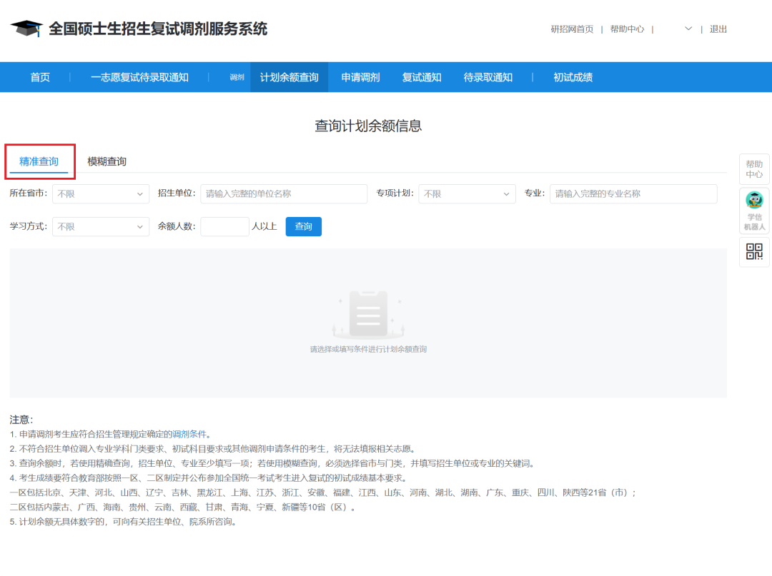The height and width of the screenshot is (576, 772).
Task: Open the 学信机器人 chatbot icon
Action: (754, 207)
